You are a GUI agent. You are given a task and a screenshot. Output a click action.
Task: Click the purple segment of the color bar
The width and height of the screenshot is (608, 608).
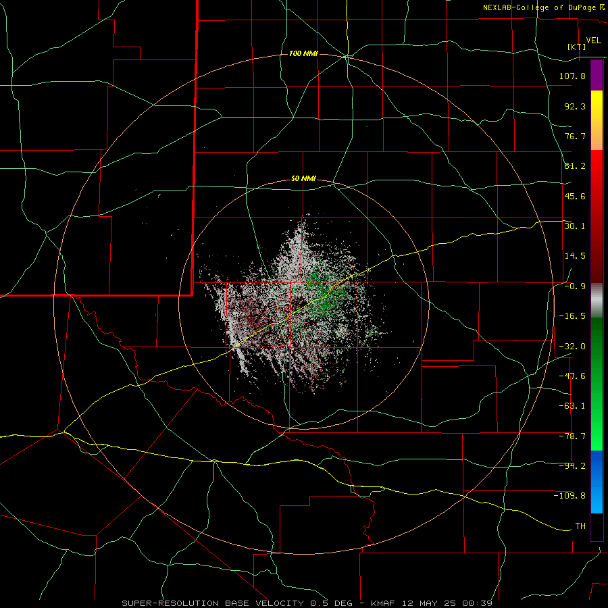point(597,76)
